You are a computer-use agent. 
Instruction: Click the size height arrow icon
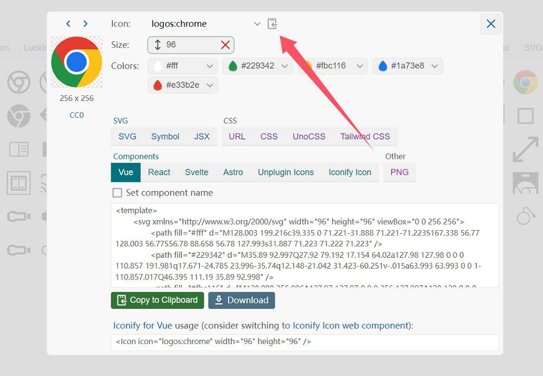click(157, 45)
